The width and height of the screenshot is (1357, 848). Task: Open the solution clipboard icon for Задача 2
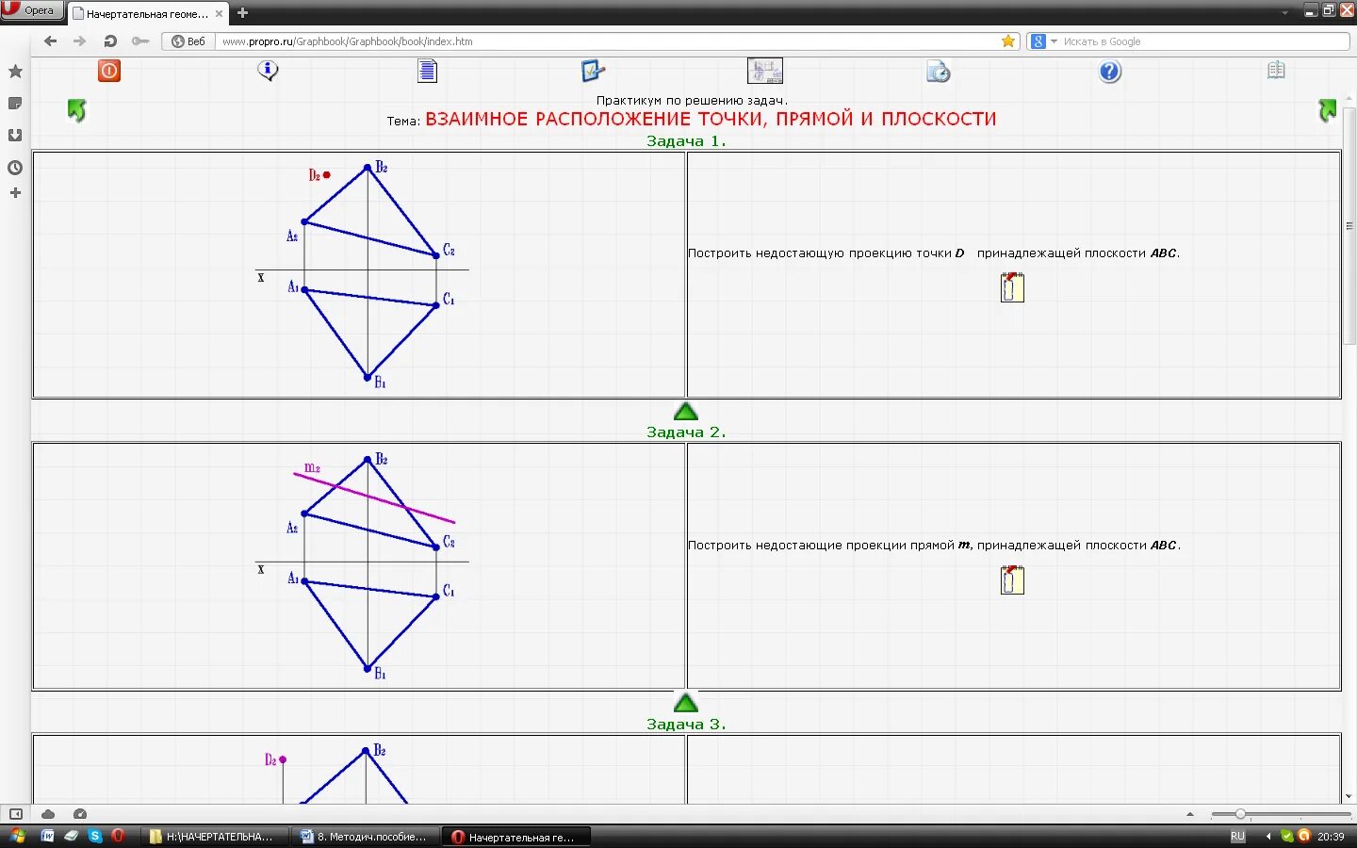(1012, 579)
